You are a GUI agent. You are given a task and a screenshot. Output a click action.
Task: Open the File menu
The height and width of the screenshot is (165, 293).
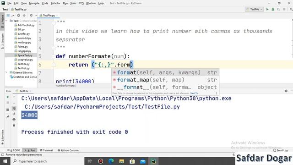coord(9,3)
